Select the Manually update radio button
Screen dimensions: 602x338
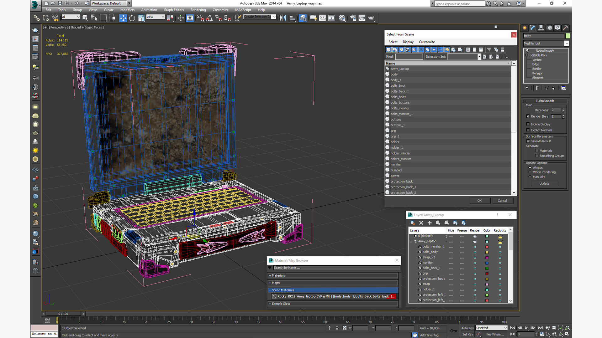click(x=530, y=177)
